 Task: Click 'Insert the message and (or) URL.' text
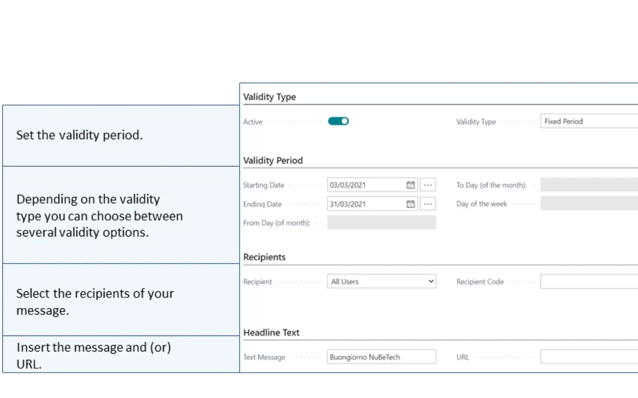coord(94,355)
